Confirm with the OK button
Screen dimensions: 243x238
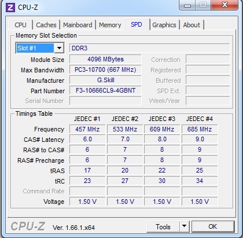213,226
